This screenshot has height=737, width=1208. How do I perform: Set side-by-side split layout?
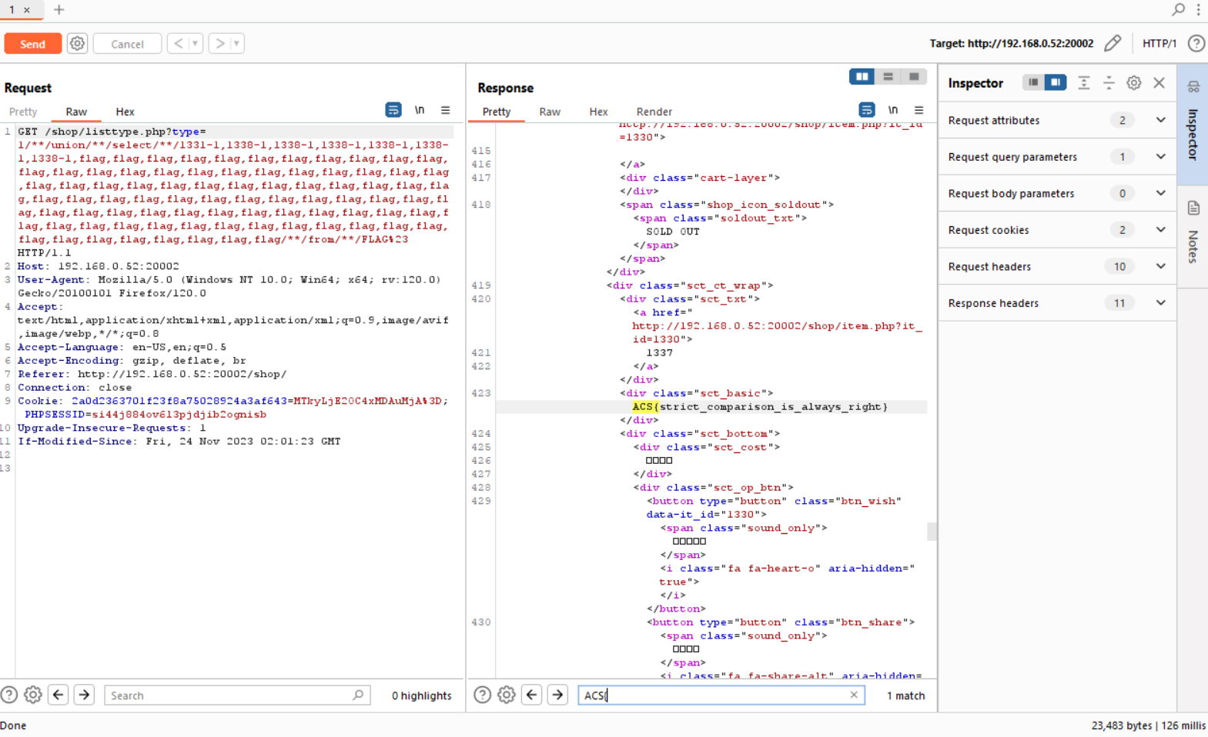[x=862, y=77]
